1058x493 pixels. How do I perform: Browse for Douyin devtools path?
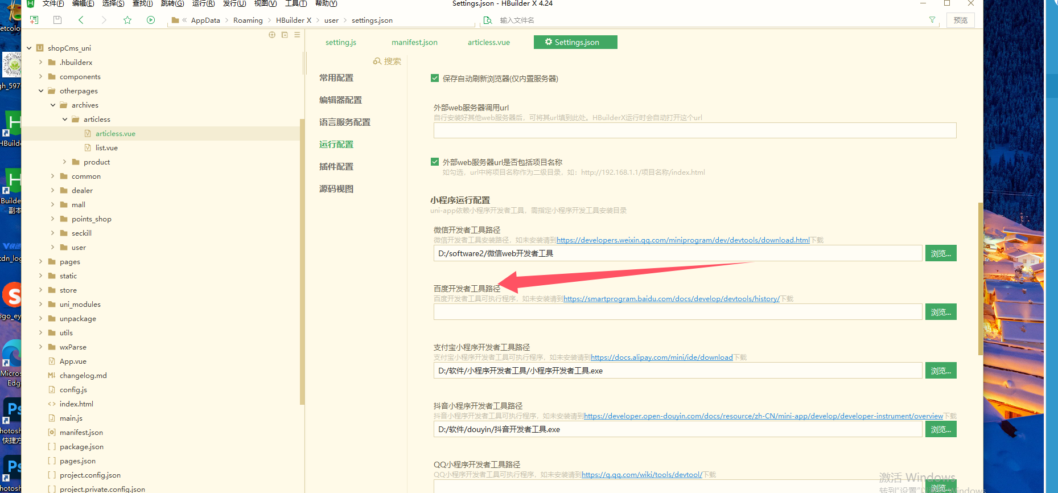click(x=941, y=429)
